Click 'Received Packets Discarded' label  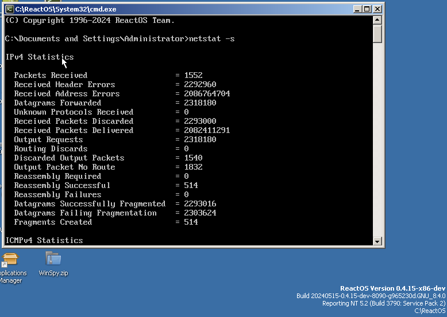74,121
